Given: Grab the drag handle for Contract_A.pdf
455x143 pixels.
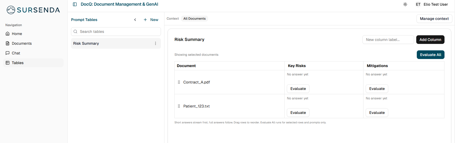Looking at the screenshot, I should [179, 82].
